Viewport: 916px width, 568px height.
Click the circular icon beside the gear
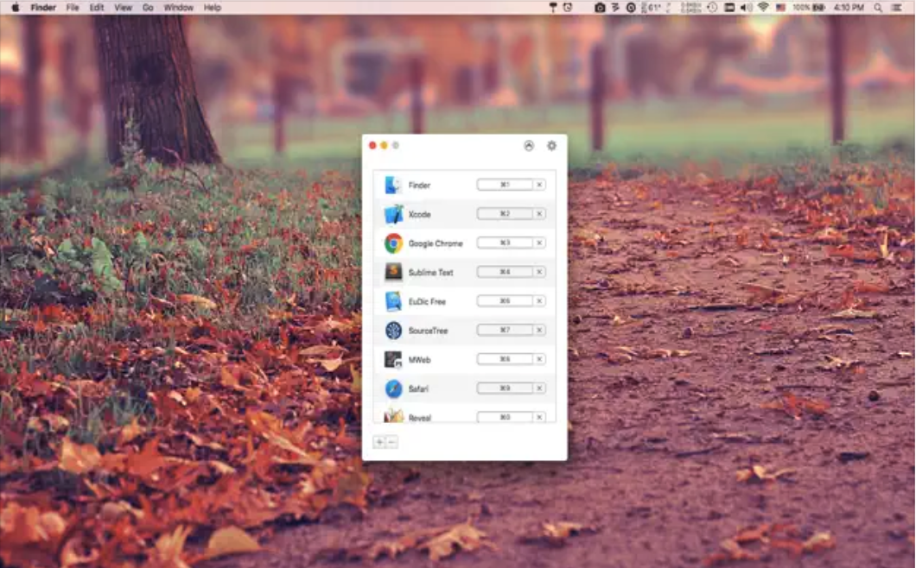click(529, 146)
